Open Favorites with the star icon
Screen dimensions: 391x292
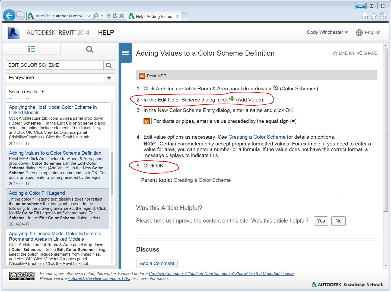coord(374,16)
